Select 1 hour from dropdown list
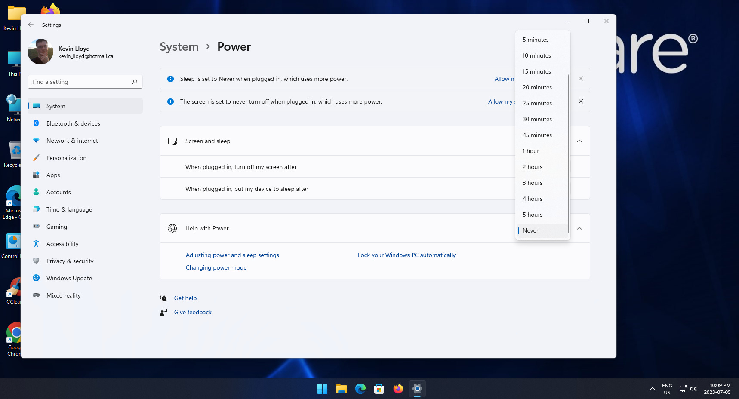Screen dimensions: 739x399 click(x=542, y=151)
